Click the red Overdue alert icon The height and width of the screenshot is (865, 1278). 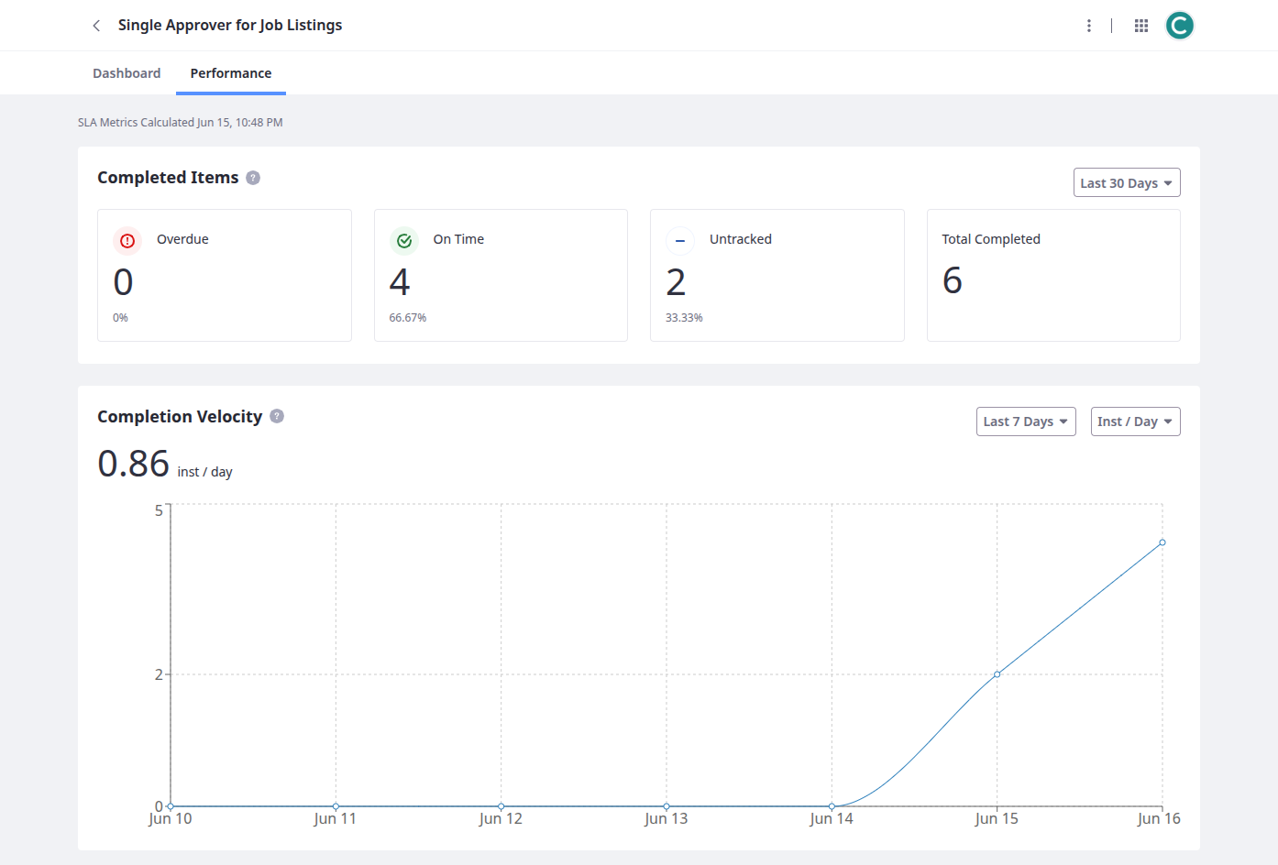point(127,241)
